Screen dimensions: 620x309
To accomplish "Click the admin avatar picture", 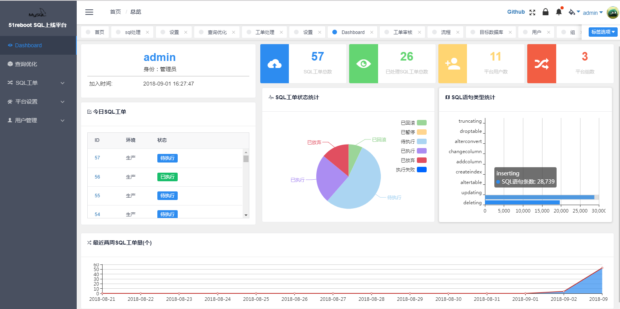I will pyautogui.click(x=613, y=13).
